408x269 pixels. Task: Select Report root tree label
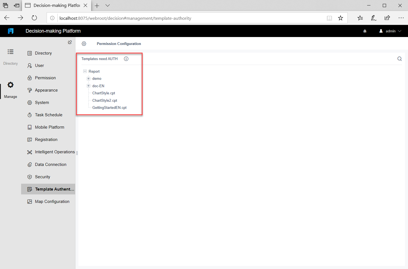pyautogui.click(x=94, y=71)
